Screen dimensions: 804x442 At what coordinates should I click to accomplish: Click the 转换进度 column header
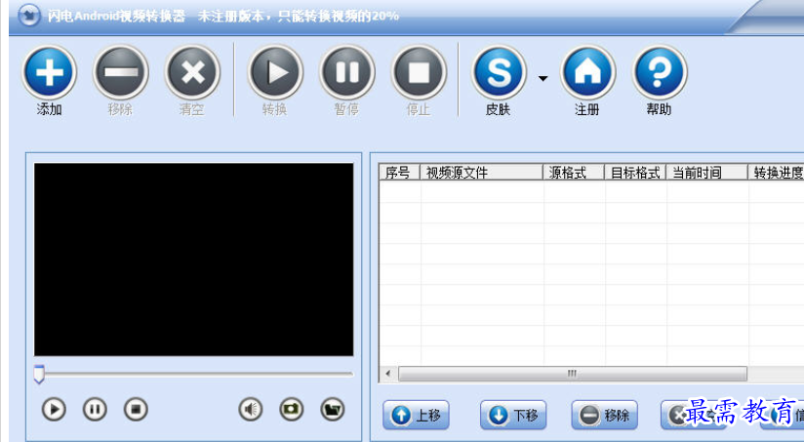(x=777, y=173)
